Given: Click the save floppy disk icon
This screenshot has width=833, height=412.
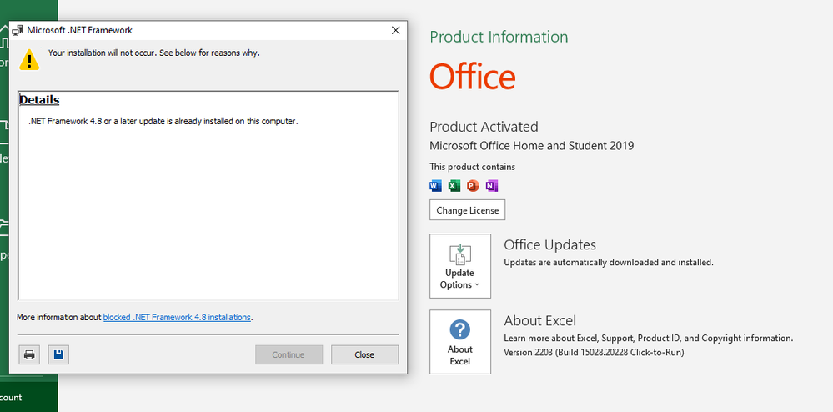Looking at the screenshot, I should 58,355.
